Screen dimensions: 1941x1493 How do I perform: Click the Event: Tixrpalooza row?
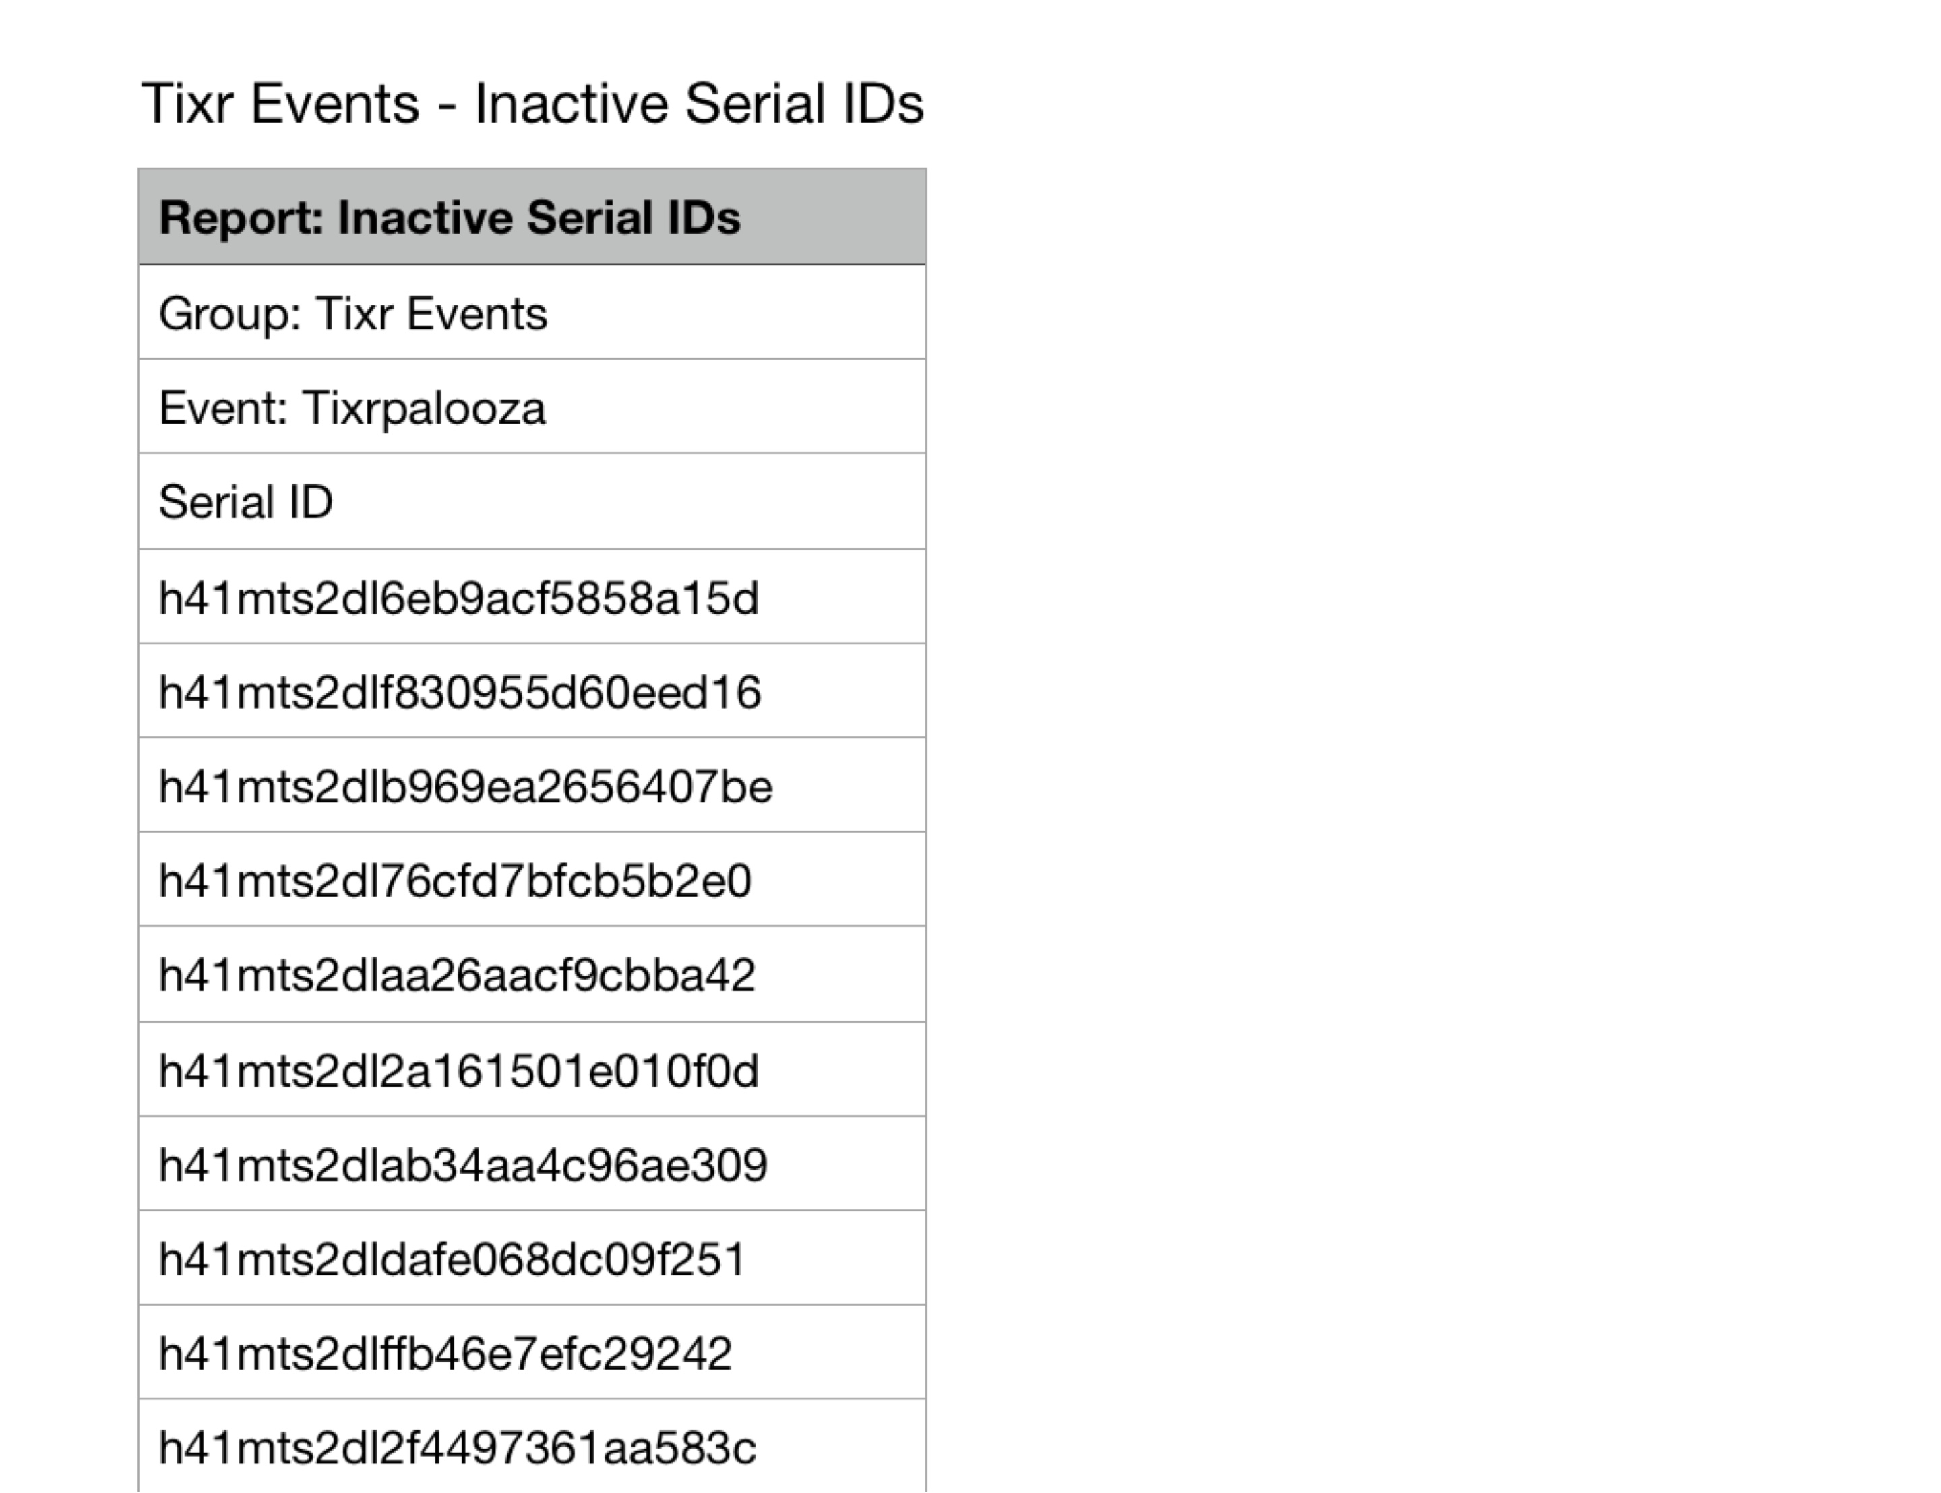click(532, 407)
